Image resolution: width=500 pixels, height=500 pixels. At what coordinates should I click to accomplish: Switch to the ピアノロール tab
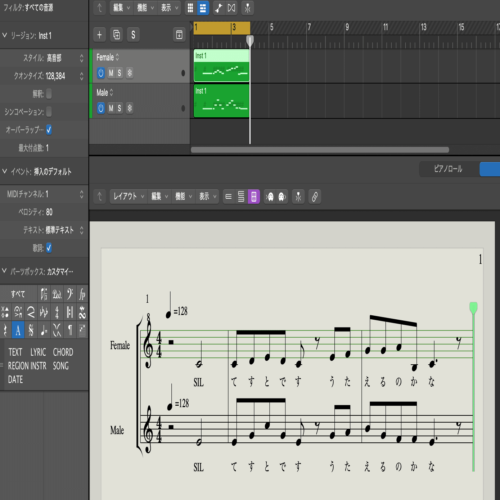coord(448,169)
